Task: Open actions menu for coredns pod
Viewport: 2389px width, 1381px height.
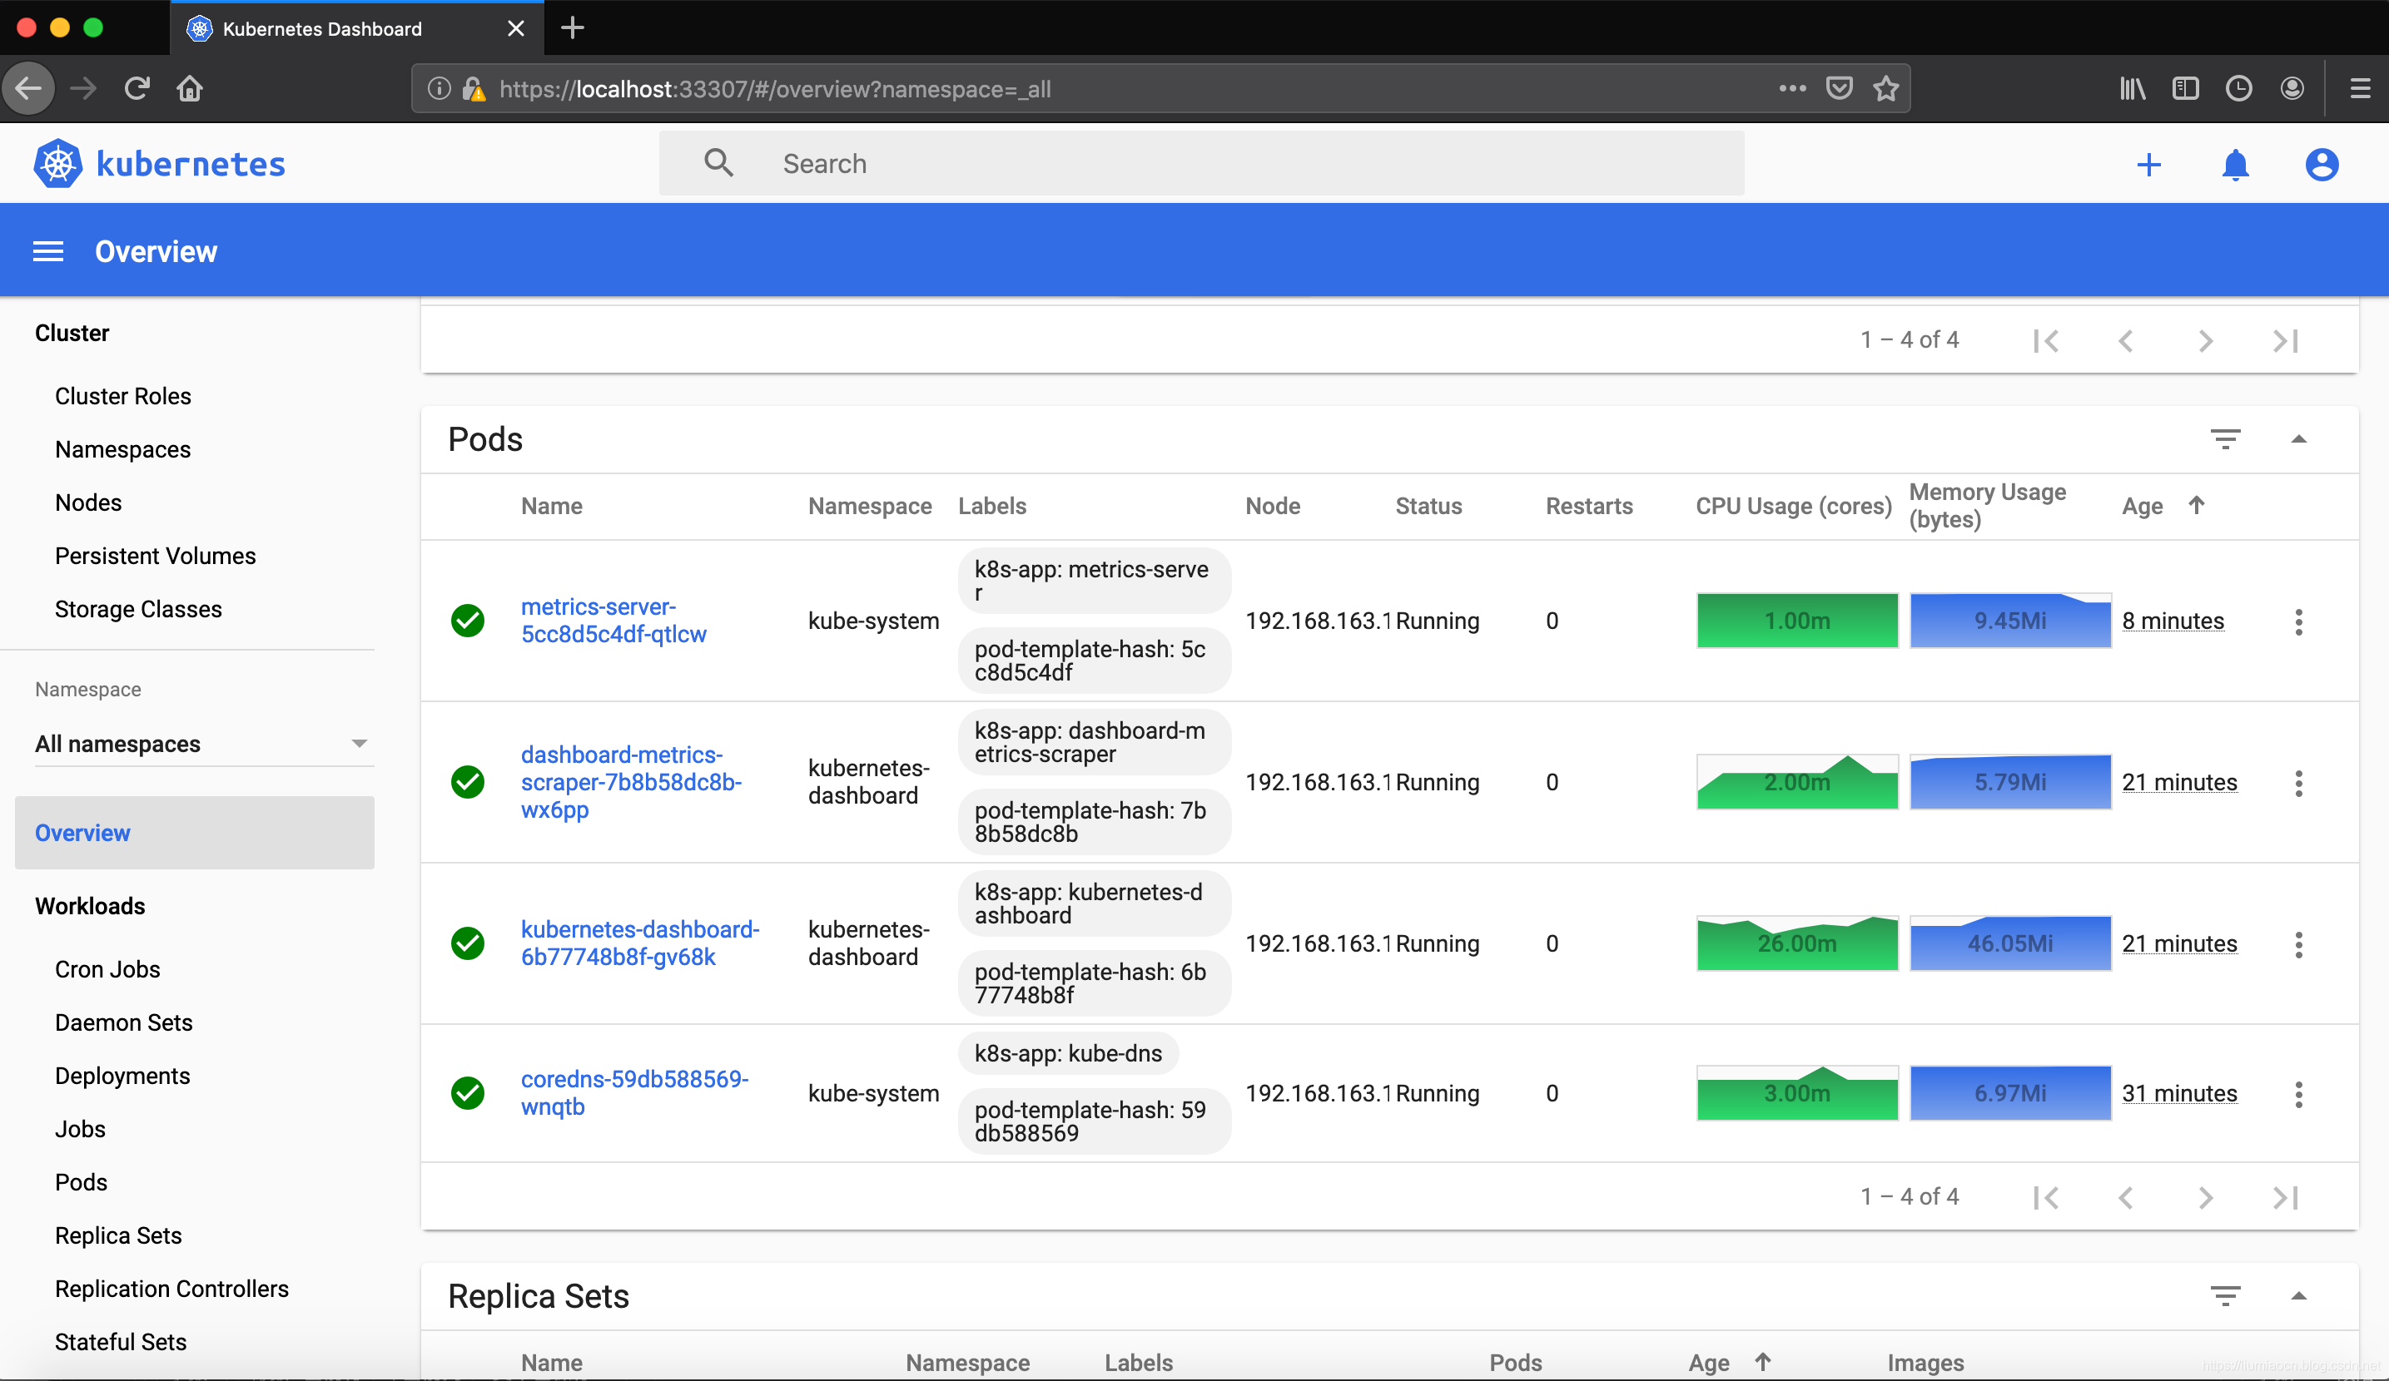Action: pyautogui.click(x=2298, y=1094)
